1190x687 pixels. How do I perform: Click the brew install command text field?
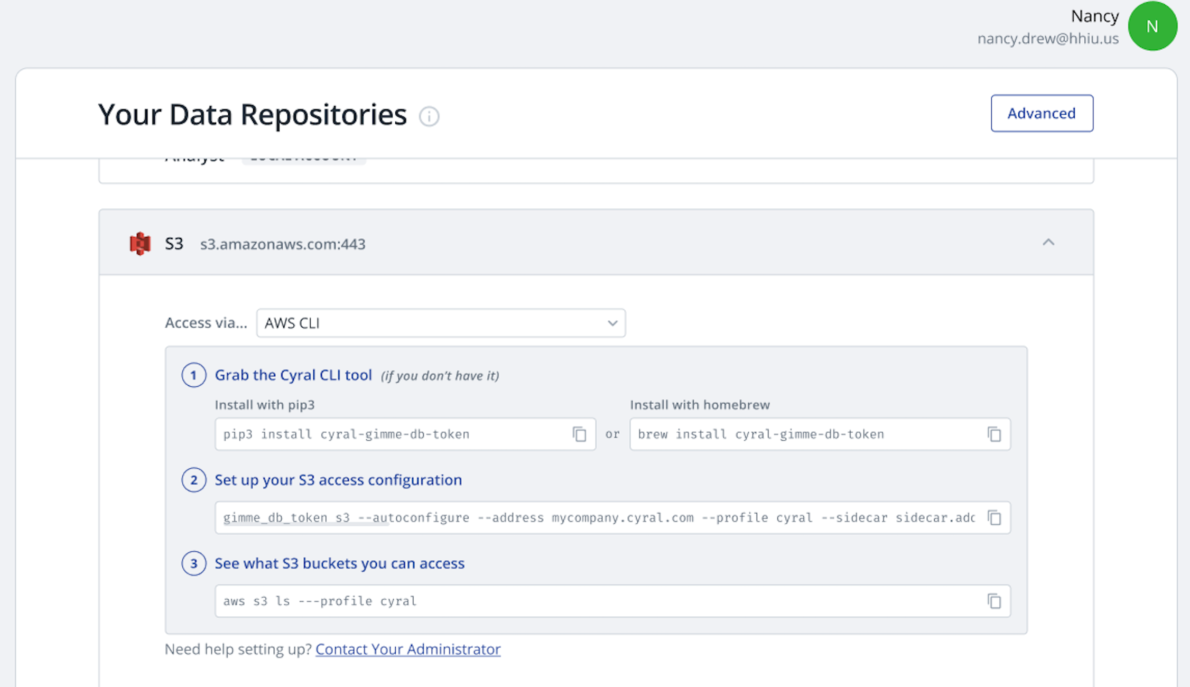(x=803, y=434)
